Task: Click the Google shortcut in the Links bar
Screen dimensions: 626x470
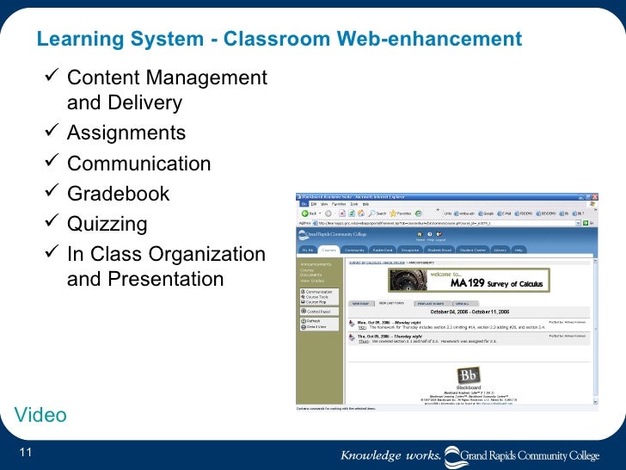Action: [x=486, y=213]
